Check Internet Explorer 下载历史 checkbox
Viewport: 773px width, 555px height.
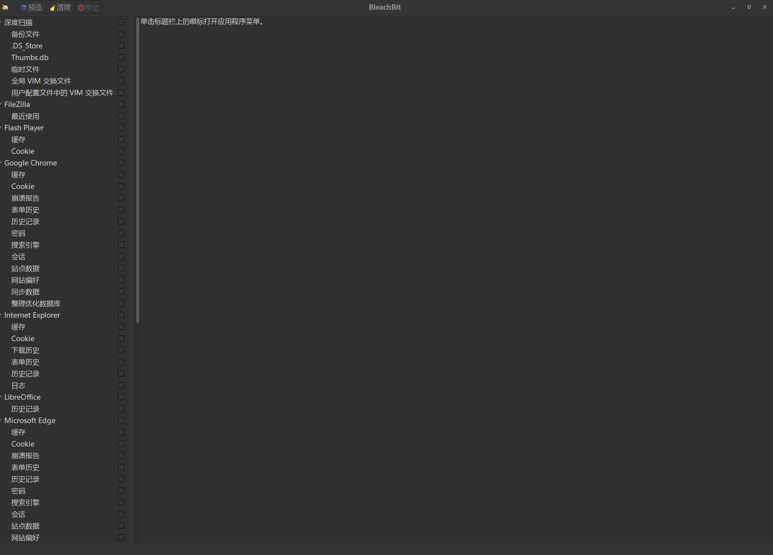[121, 350]
